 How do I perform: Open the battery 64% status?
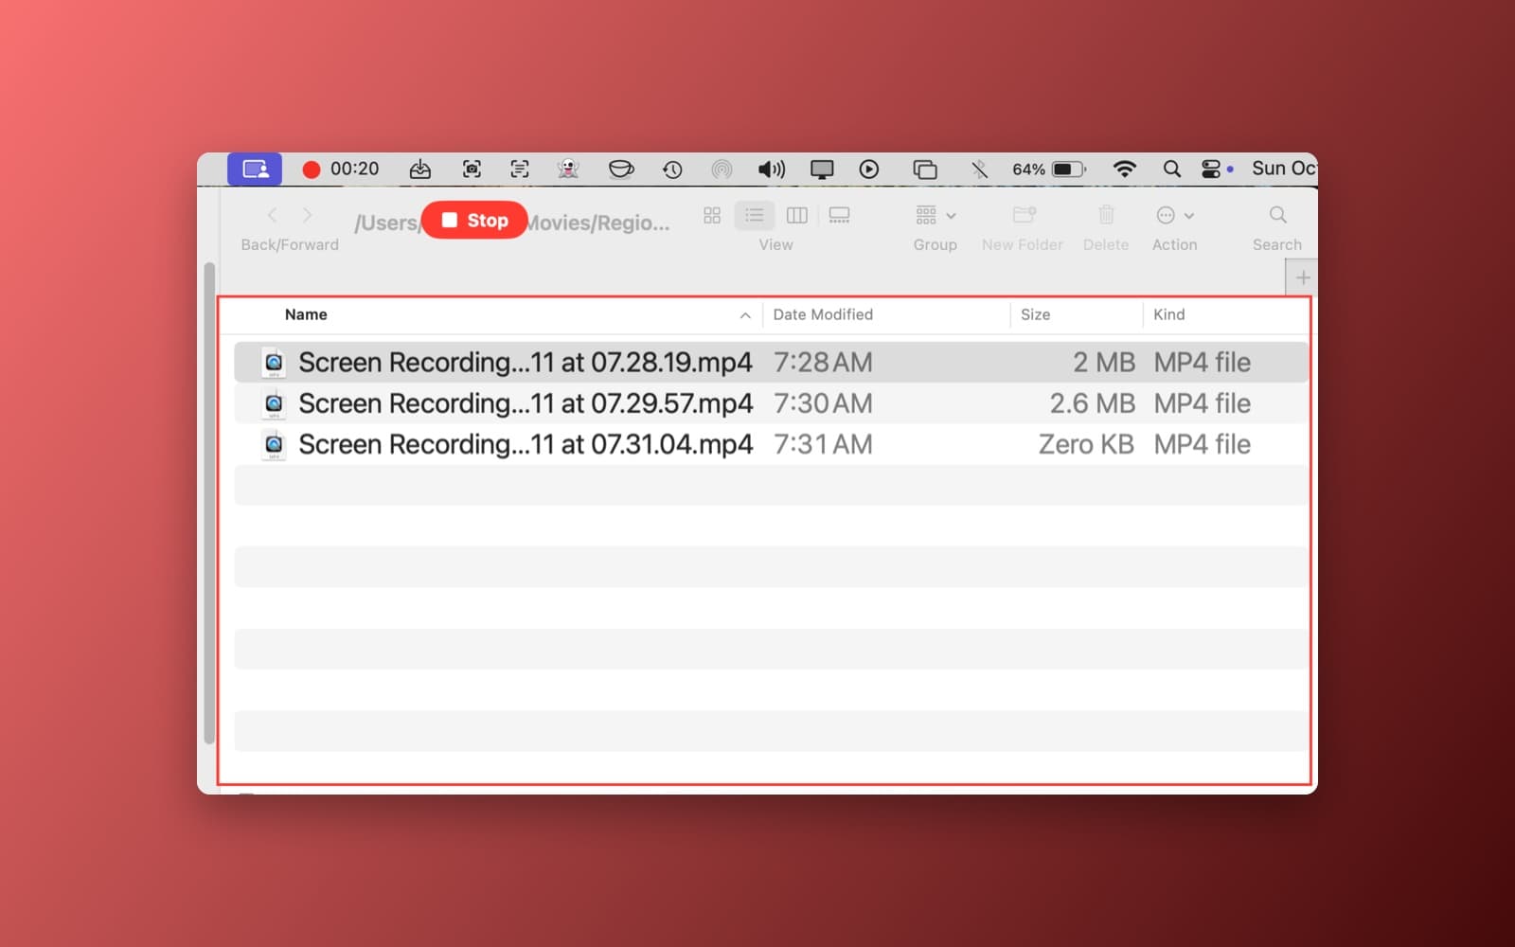coord(1048,170)
